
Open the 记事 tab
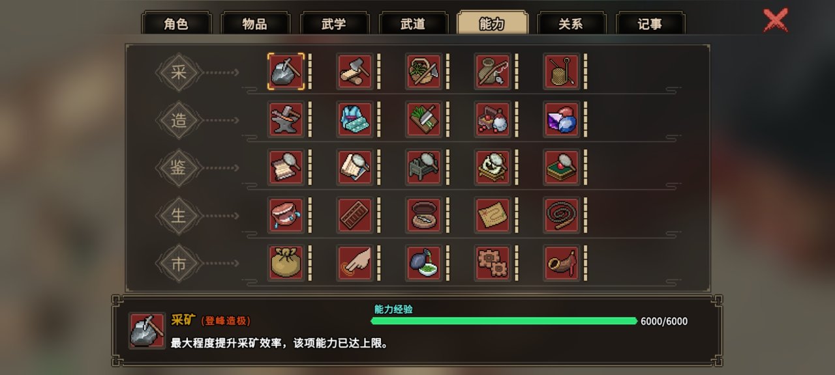650,23
